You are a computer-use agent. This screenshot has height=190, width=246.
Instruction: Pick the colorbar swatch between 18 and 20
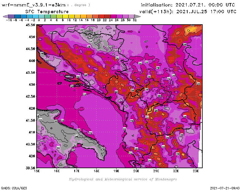pyautogui.click(x=95, y=16)
